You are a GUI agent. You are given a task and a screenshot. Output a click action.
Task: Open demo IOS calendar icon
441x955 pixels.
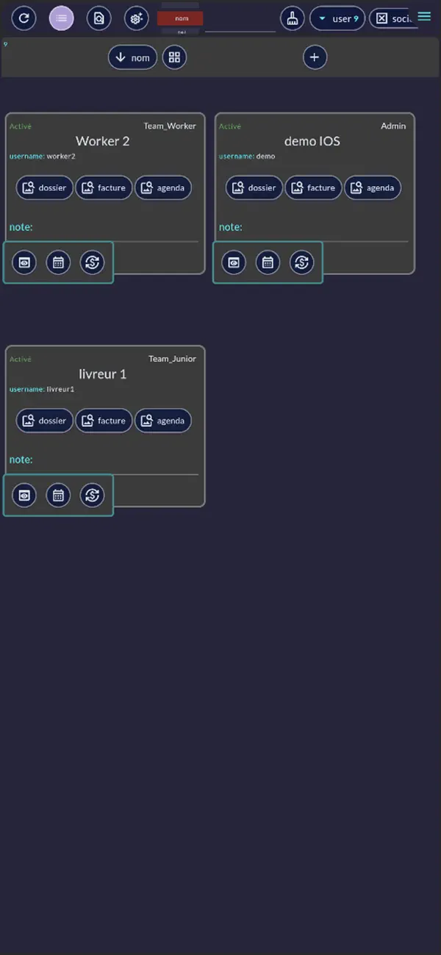pyautogui.click(x=268, y=262)
